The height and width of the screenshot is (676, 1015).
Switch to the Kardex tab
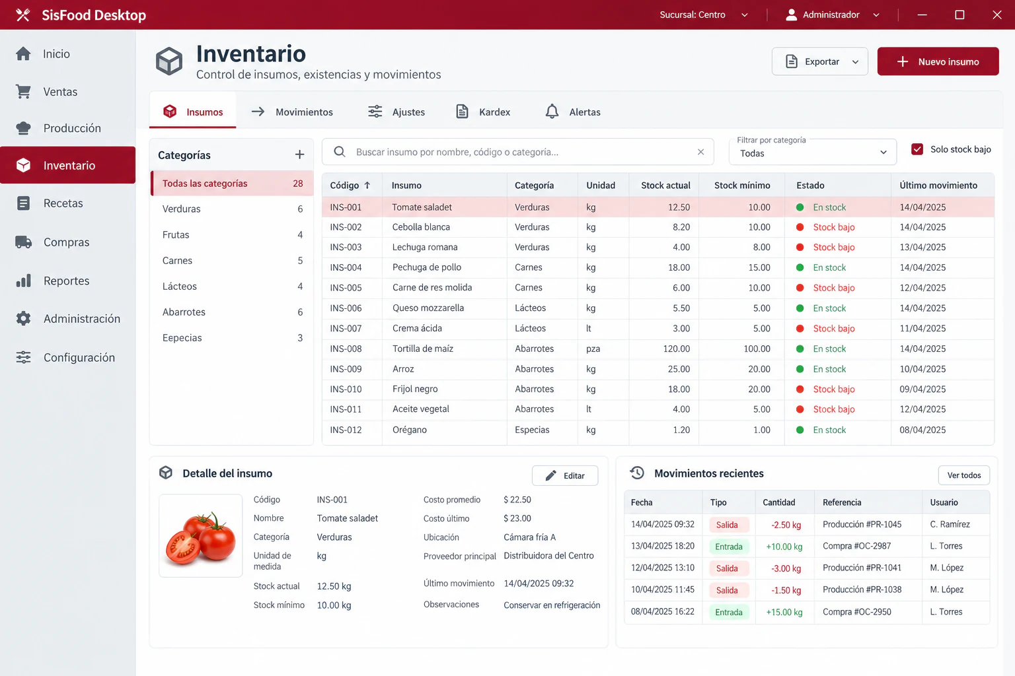tap(483, 112)
